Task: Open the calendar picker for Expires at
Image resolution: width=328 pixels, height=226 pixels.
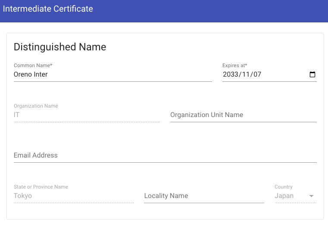Action: (x=312, y=74)
